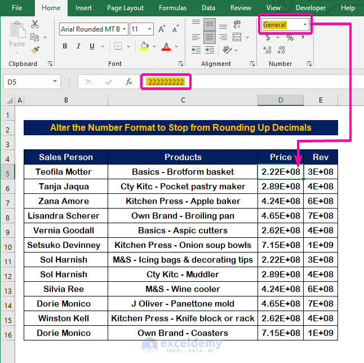Image resolution: width=364 pixels, height=363 pixels.
Task: Expand font color options arrow
Action: 176,46
